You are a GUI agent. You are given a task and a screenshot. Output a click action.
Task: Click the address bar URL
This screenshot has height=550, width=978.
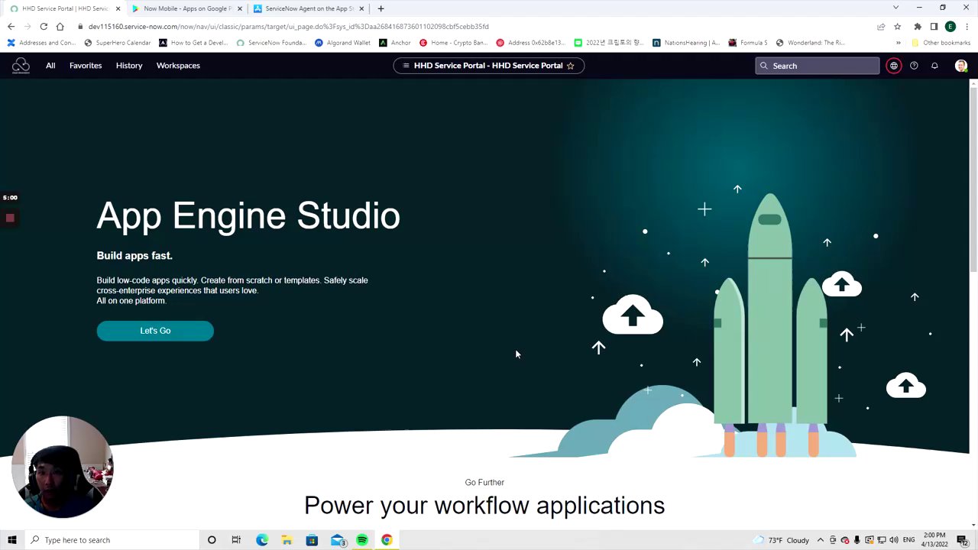(x=288, y=26)
